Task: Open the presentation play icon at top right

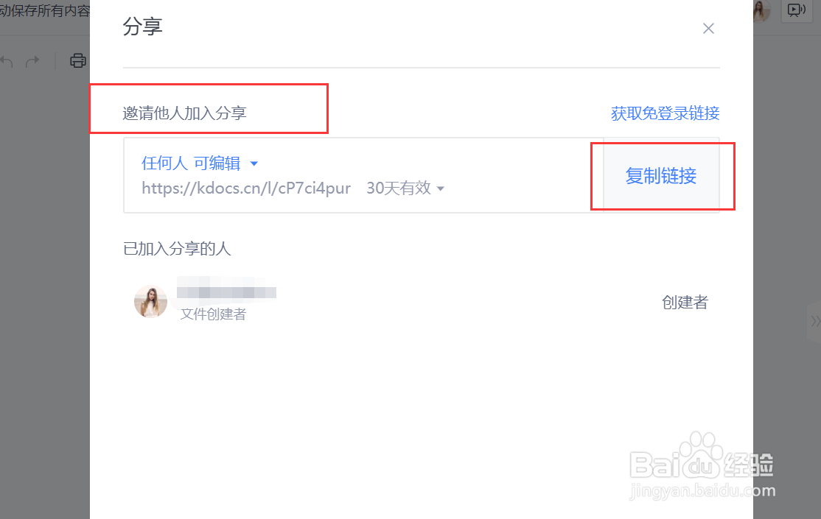Action: pos(796,10)
